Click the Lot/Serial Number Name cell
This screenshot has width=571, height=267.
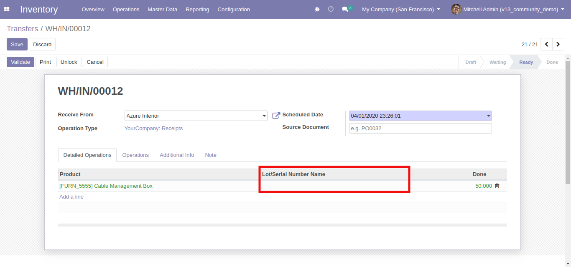click(334, 186)
